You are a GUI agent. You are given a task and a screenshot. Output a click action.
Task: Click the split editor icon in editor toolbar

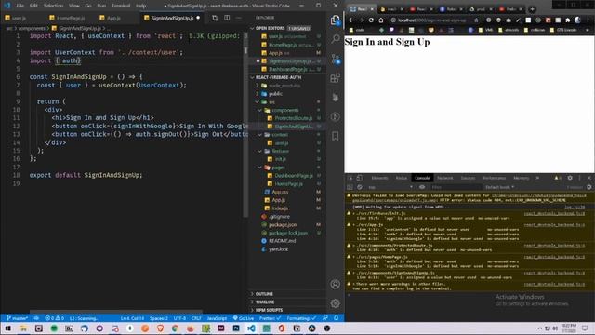click(227, 18)
